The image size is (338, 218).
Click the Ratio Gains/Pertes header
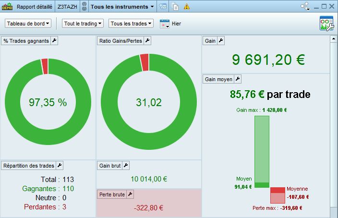point(121,41)
